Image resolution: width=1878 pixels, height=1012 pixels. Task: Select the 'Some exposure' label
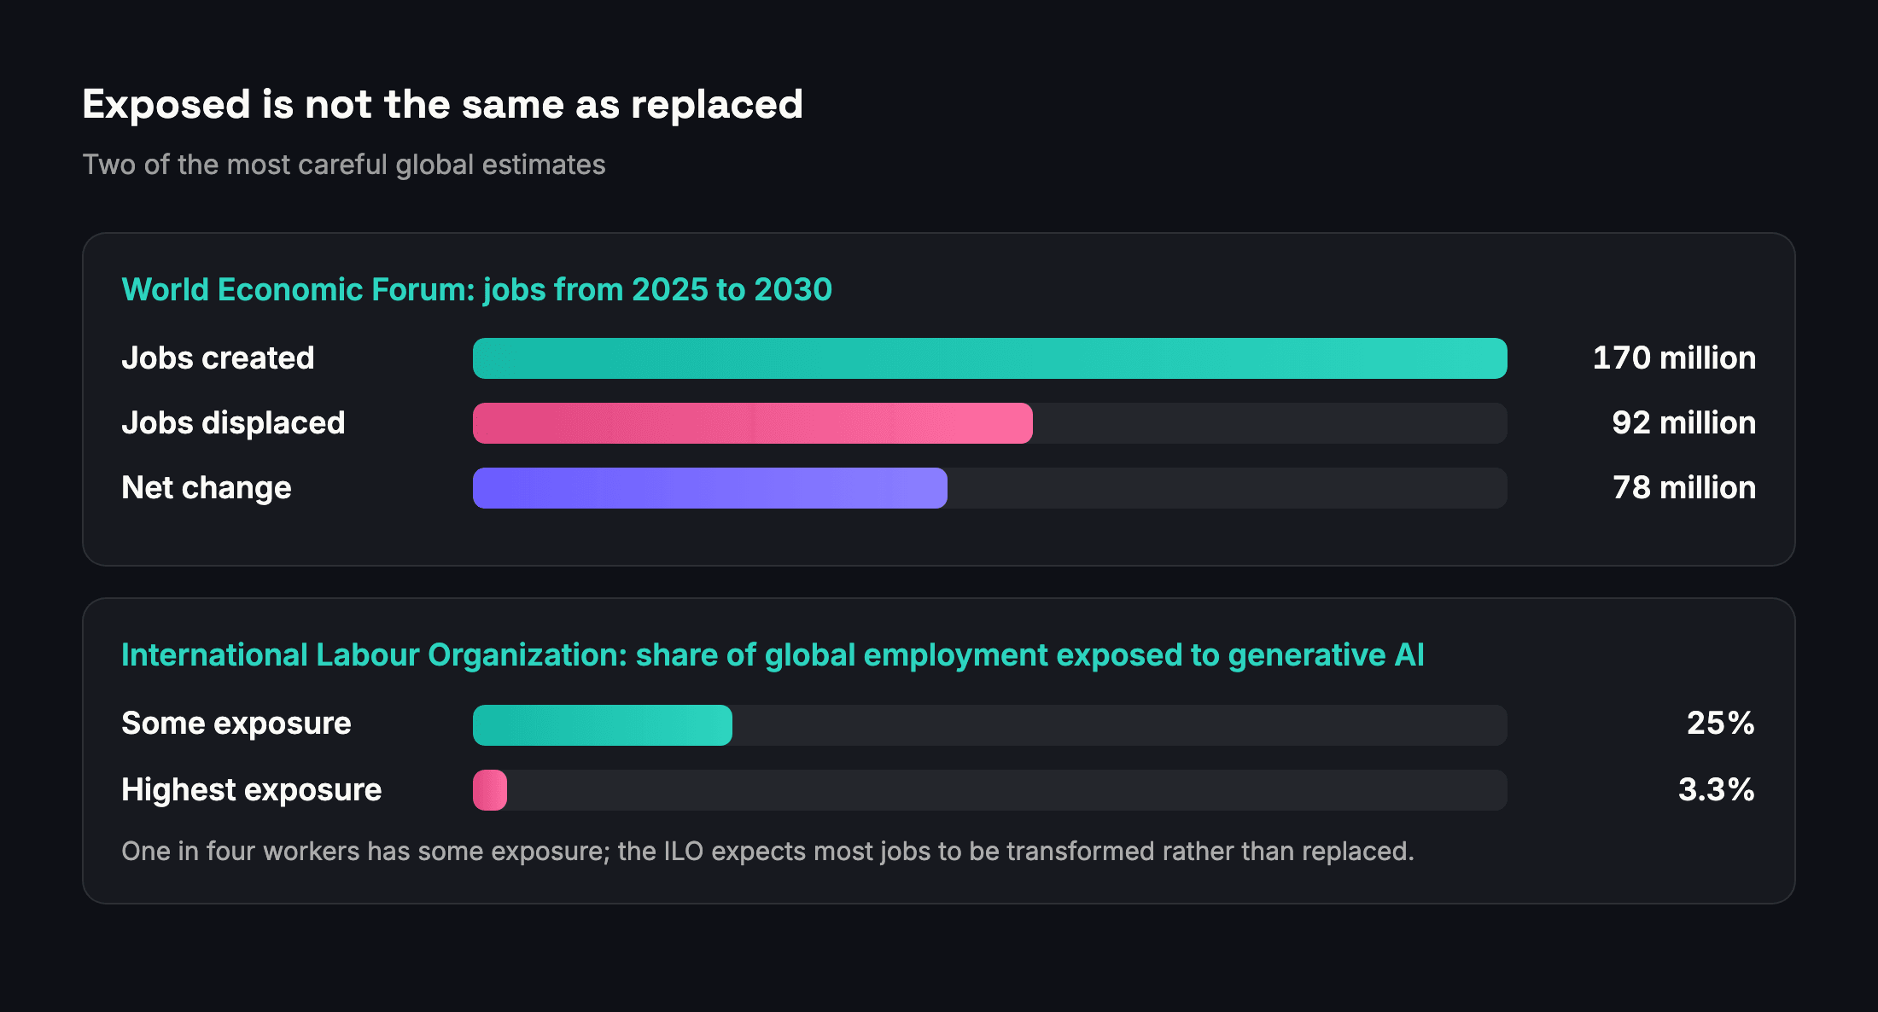236,724
